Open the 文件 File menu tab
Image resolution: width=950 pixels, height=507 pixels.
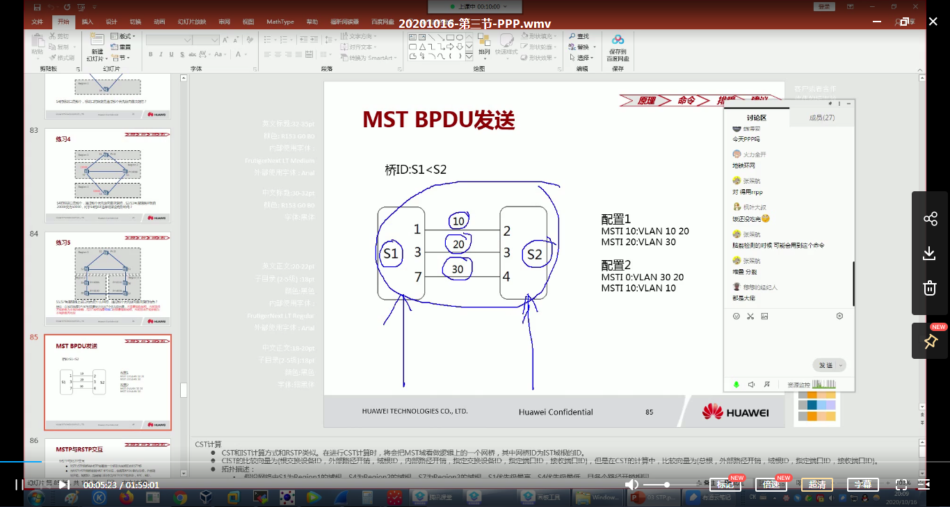click(x=38, y=22)
